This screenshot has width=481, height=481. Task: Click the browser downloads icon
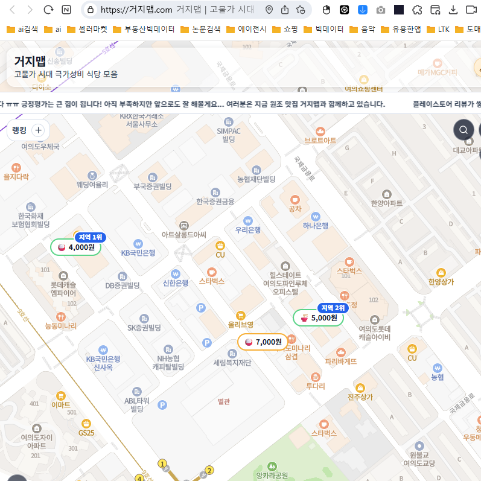pyautogui.click(x=453, y=10)
